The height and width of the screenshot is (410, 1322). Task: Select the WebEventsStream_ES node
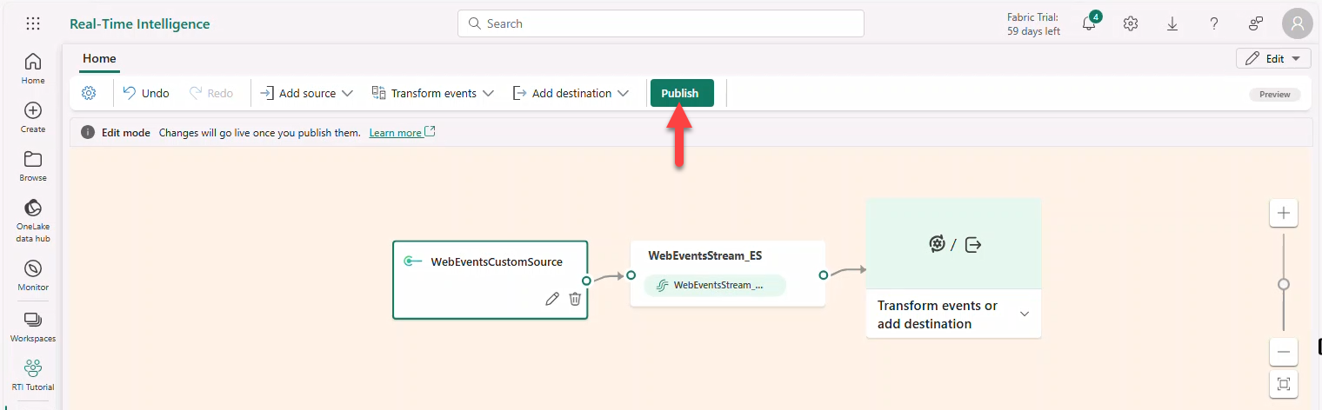coord(727,274)
